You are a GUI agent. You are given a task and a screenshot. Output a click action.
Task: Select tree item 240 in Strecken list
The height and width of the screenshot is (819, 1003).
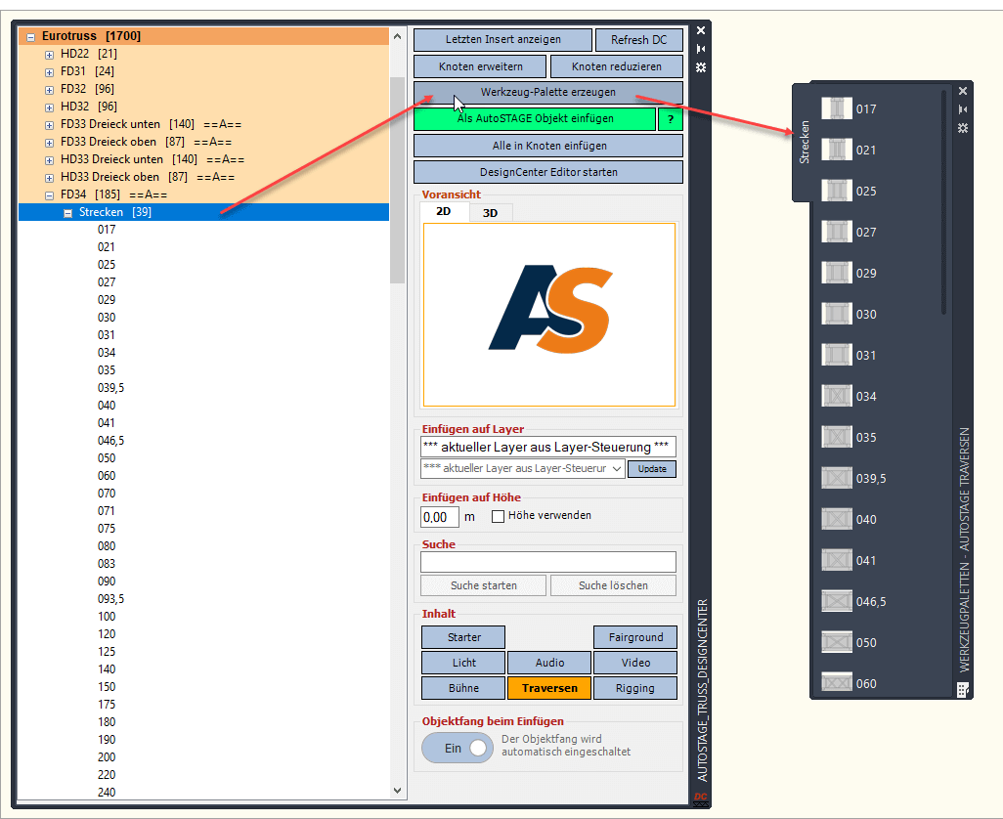coord(107,793)
